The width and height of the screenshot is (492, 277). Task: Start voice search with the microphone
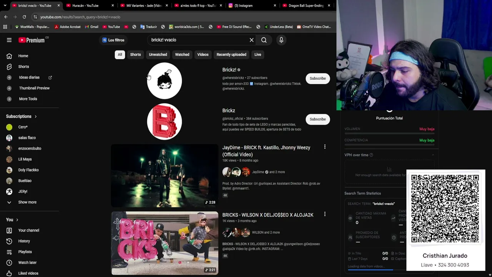click(281, 40)
